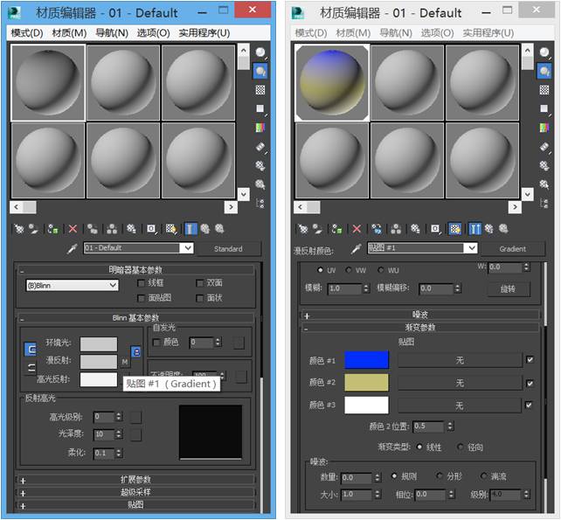Image resolution: width=561 pixels, height=520 pixels.
Task: Toggle Show Shaded Material in Viewport in left window
Action: point(171,229)
